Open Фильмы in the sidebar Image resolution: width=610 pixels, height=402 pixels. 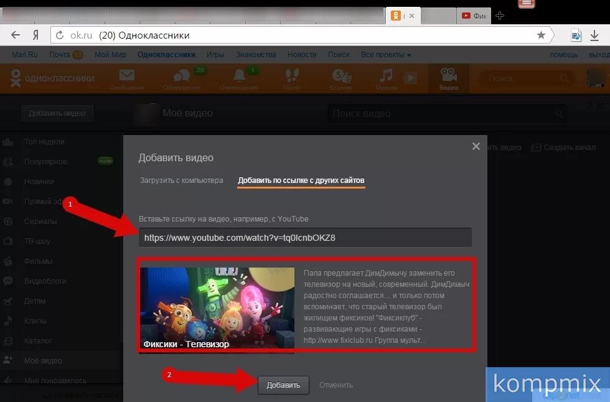pos(38,261)
